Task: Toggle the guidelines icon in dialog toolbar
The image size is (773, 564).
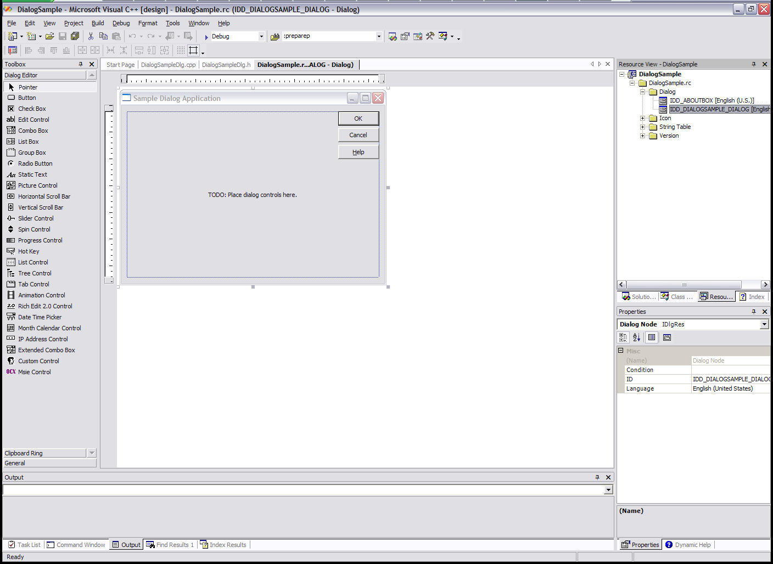Action: (x=193, y=50)
